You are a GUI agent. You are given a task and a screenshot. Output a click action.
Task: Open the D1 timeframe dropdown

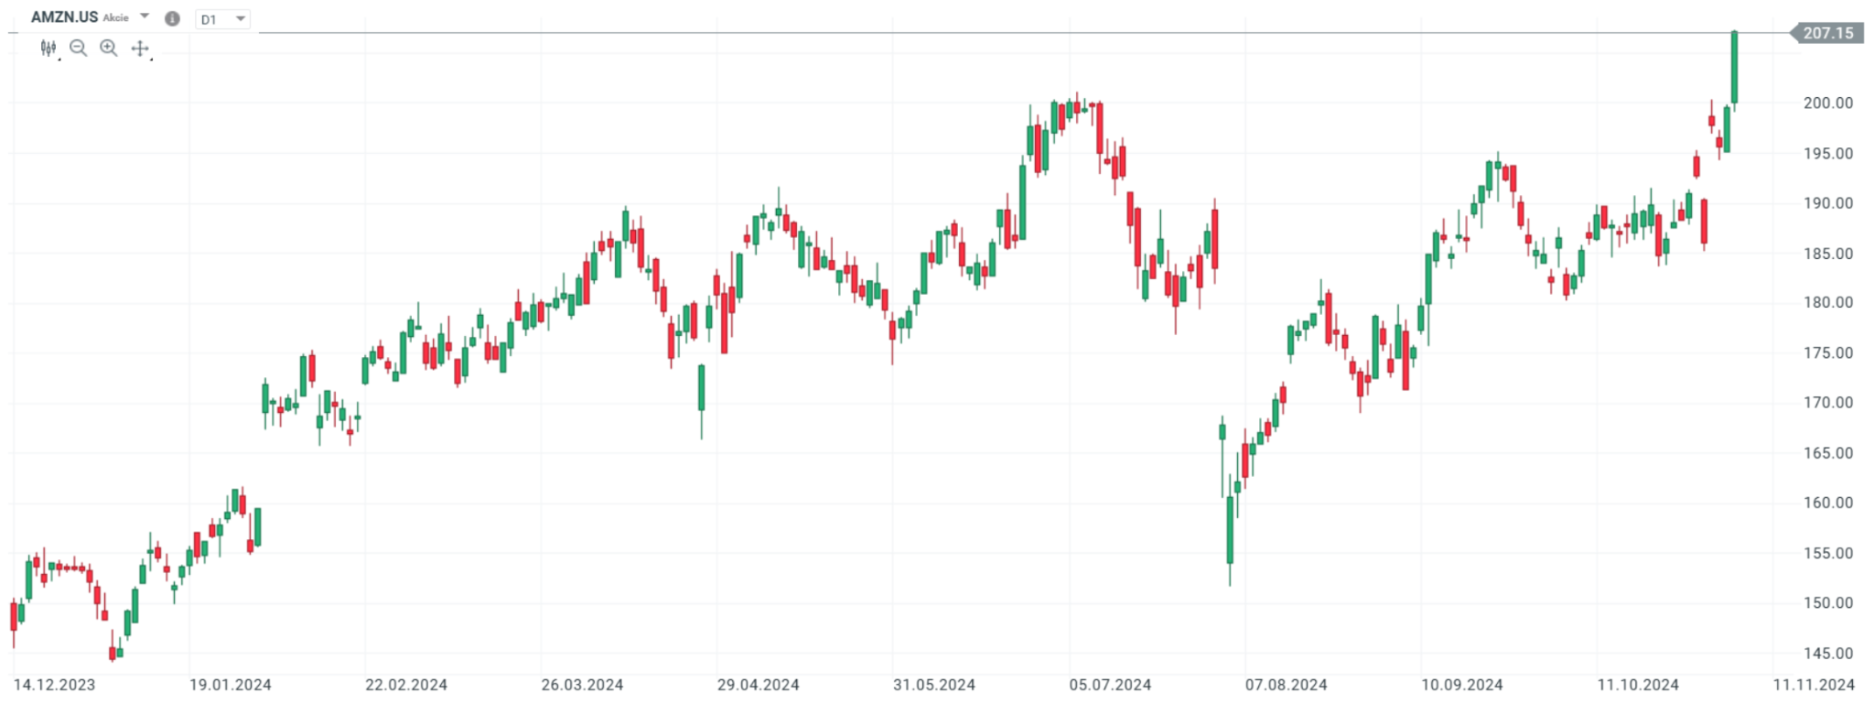[x=222, y=19]
